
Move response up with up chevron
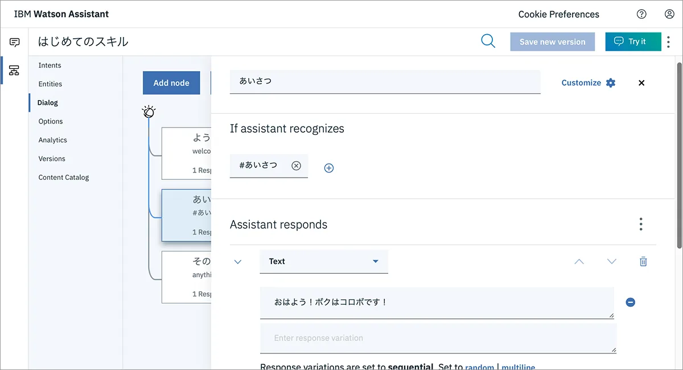[x=579, y=261]
